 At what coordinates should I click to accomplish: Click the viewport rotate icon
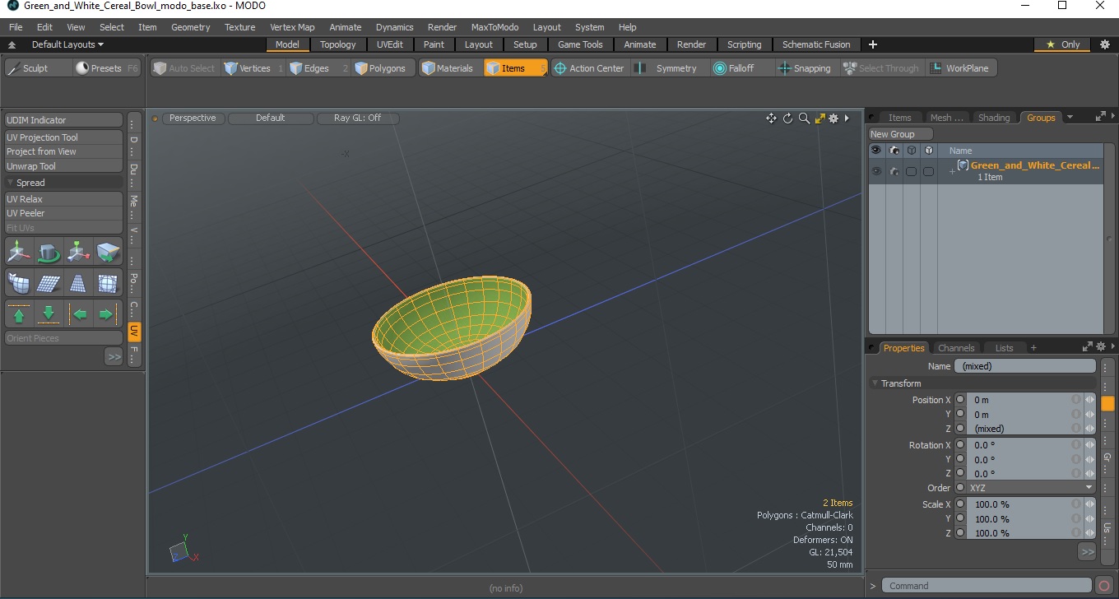click(x=787, y=118)
